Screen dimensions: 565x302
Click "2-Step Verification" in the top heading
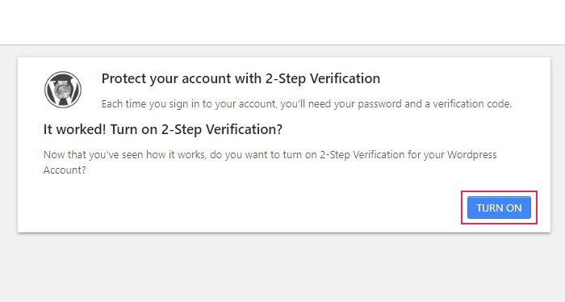point(323,78)
